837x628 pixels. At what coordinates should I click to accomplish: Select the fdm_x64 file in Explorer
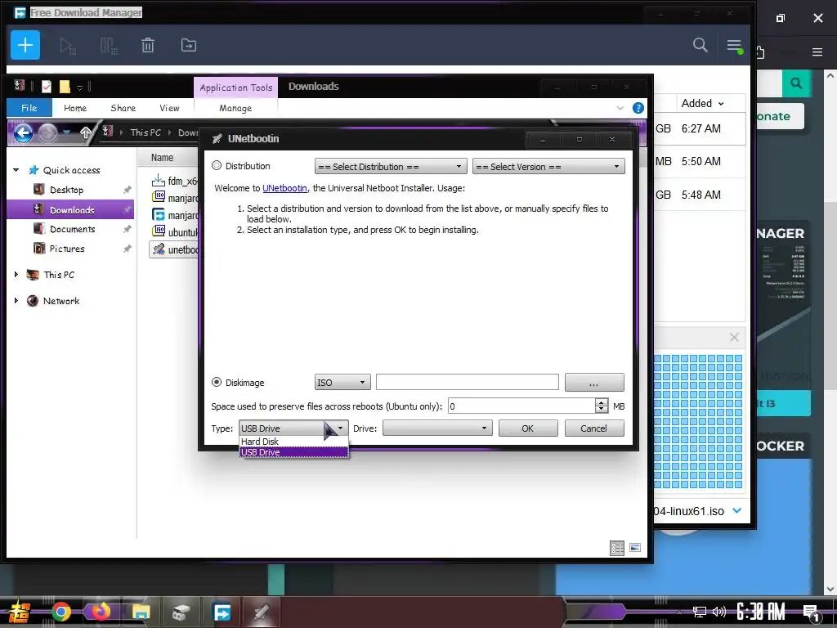click(x=175, y=181)
